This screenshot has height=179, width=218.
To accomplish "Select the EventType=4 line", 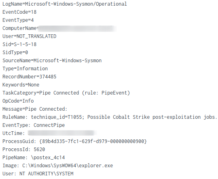I will (18, 20).
